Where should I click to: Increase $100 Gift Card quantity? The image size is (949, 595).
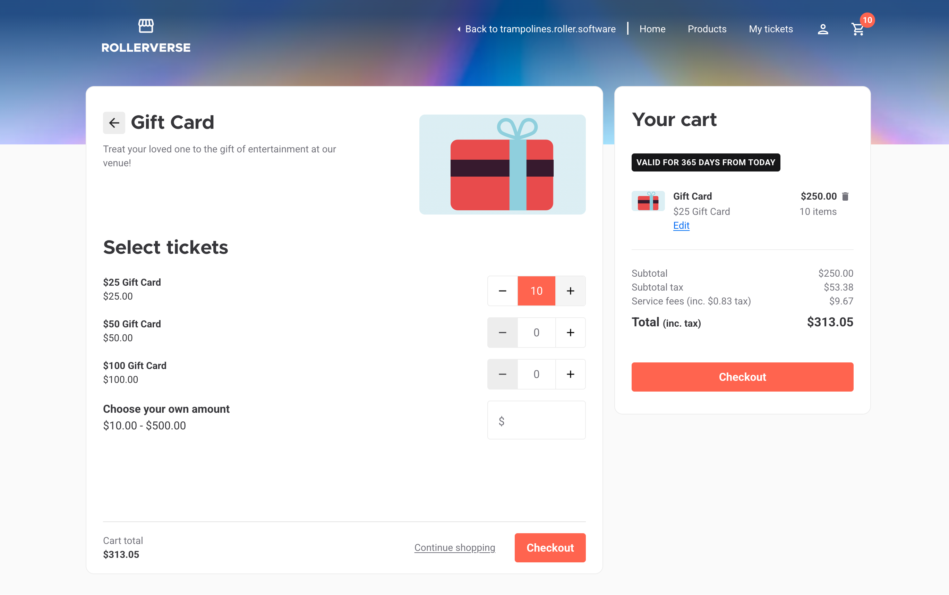571,374
